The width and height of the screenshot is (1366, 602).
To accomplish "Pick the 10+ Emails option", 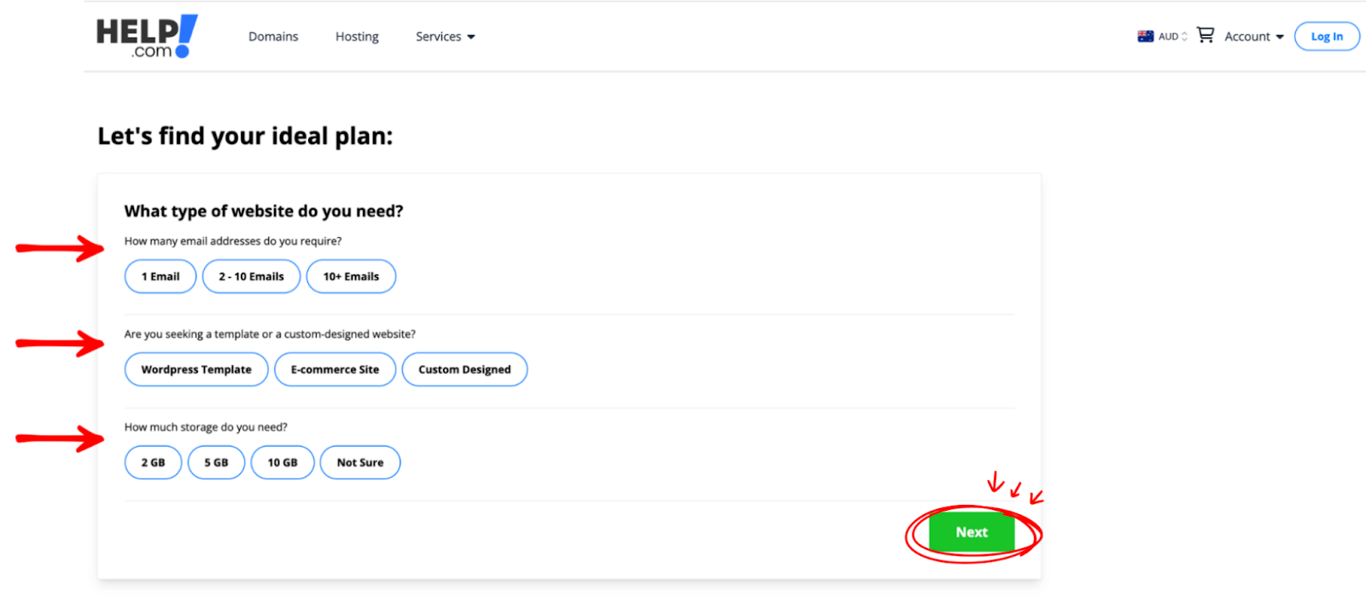I will coord(351,276).
